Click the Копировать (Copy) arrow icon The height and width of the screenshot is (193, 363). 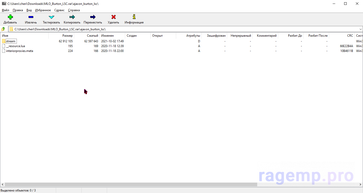tap(72, 17)
